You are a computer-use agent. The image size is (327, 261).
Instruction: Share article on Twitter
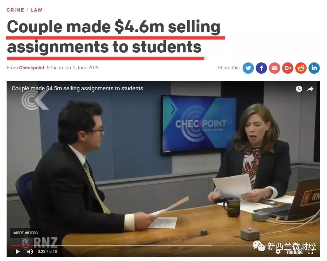[x=248, y=68]
